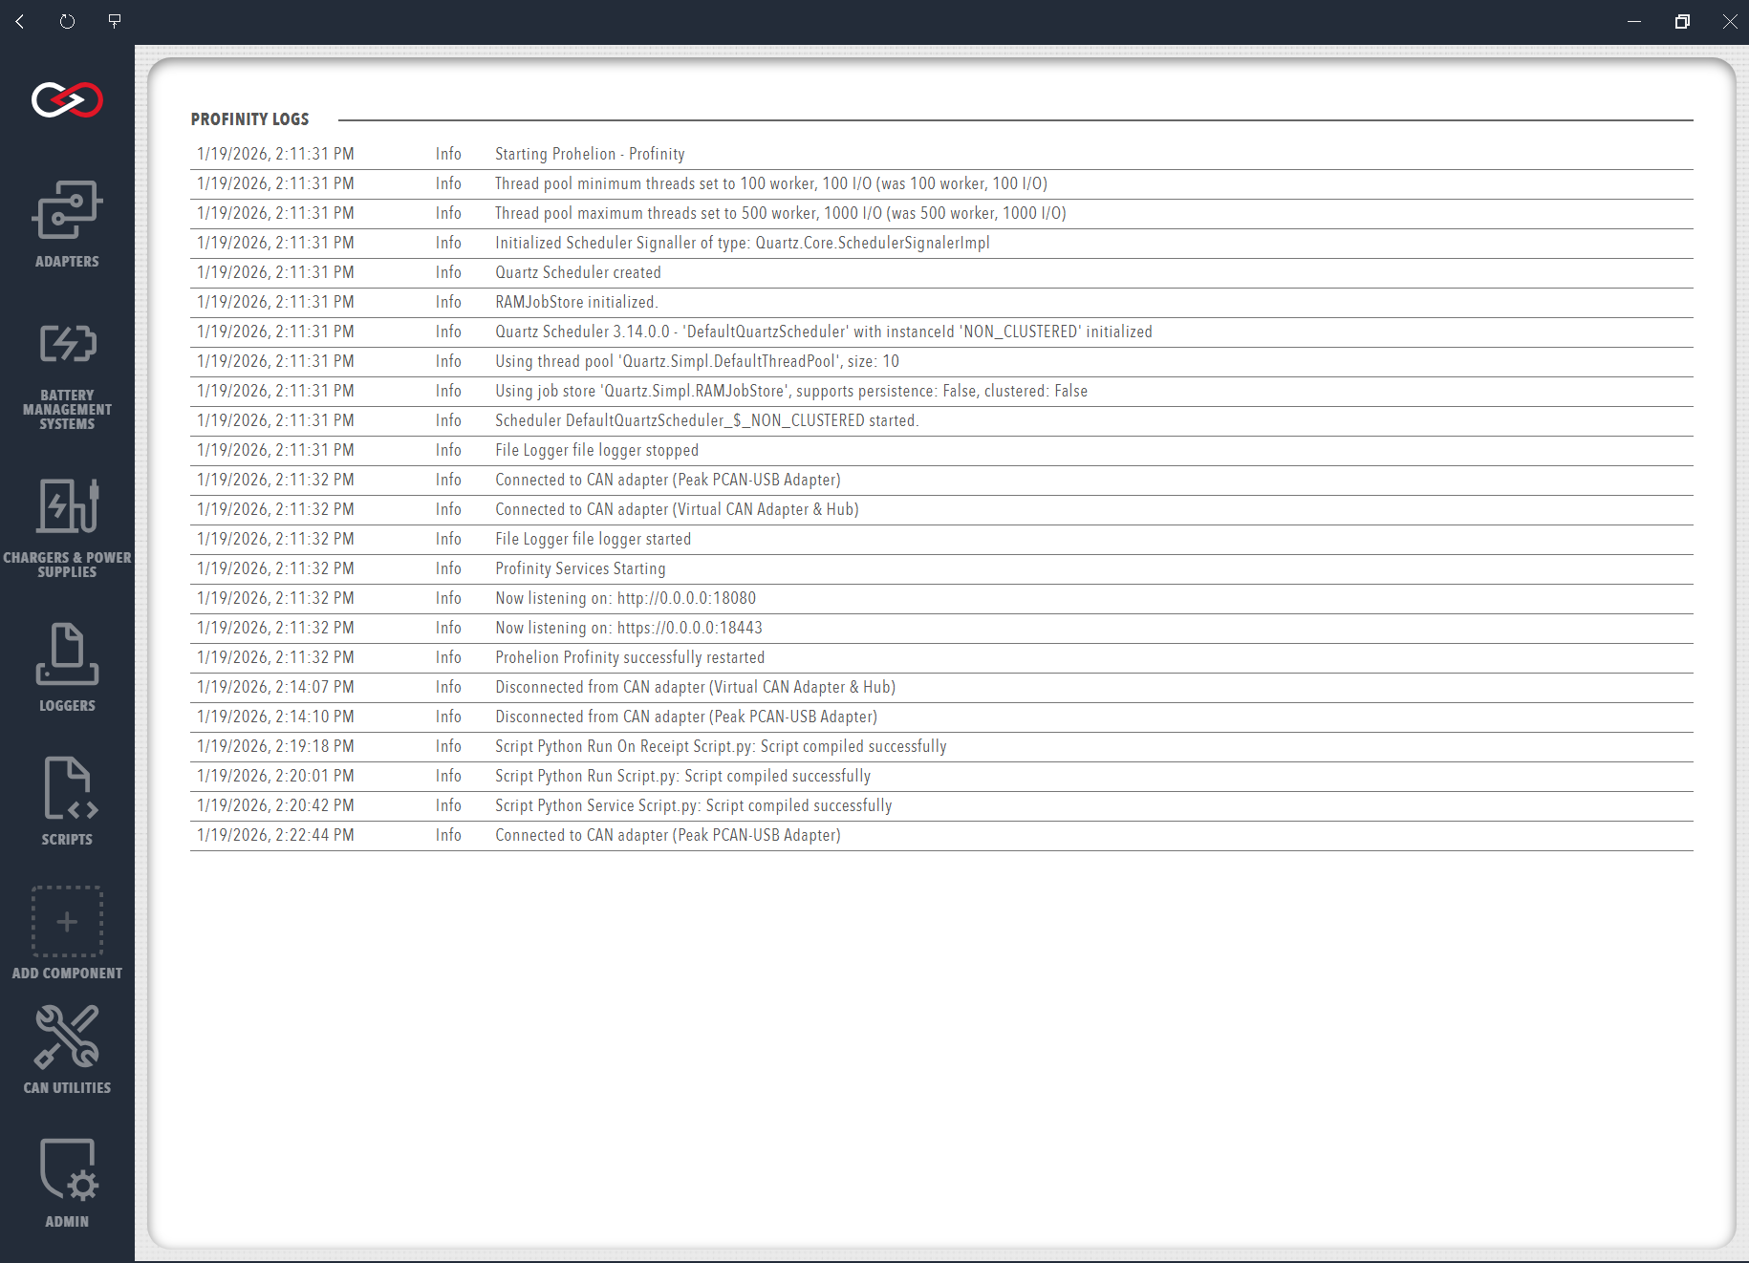This screenshot has height=1263, width=1749.
Task: Select 'Scheduler DefaultQuartzScheduler_$_NON_CLUSTERED started.' row
Action: point(941,420)
